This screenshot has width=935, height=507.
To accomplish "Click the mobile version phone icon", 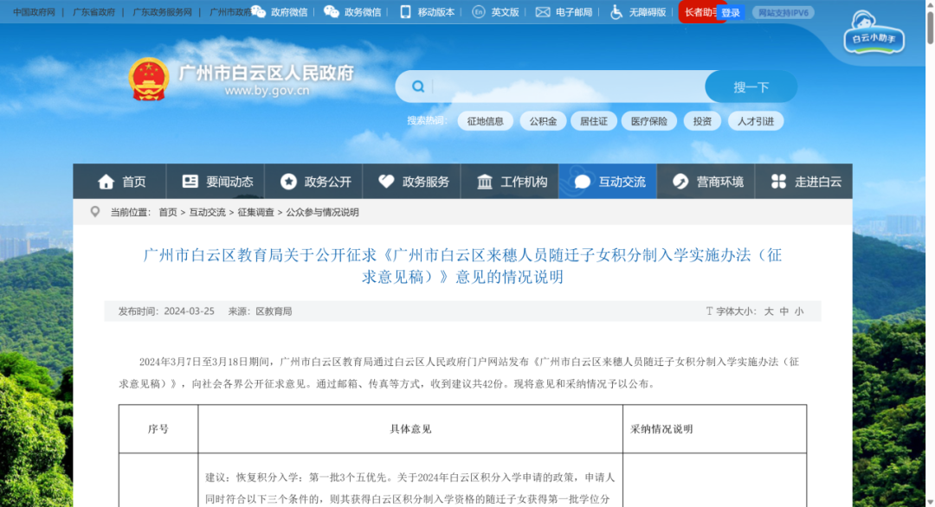I will (x=405, y=12).
